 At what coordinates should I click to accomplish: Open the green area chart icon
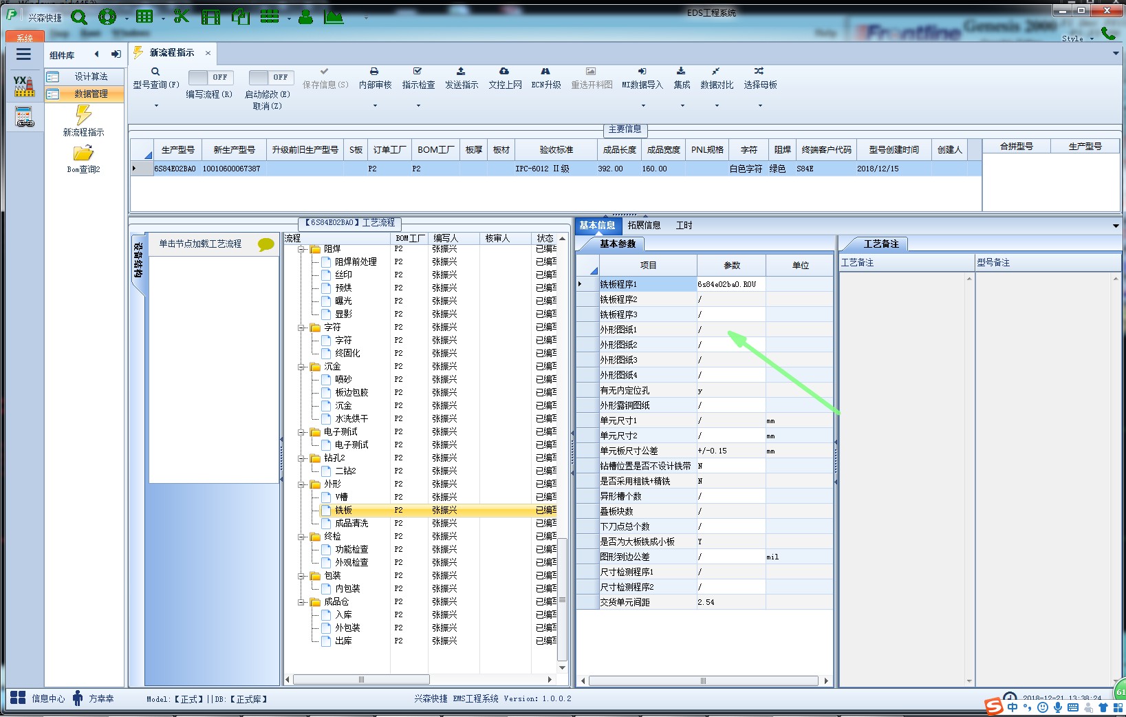coord(334,17)
